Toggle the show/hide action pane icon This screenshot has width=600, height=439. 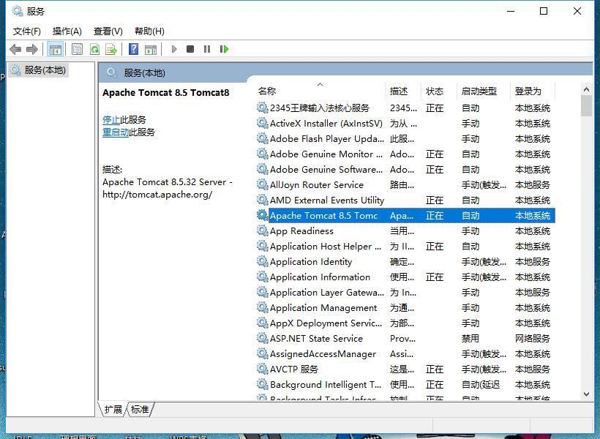click(151, 49)
